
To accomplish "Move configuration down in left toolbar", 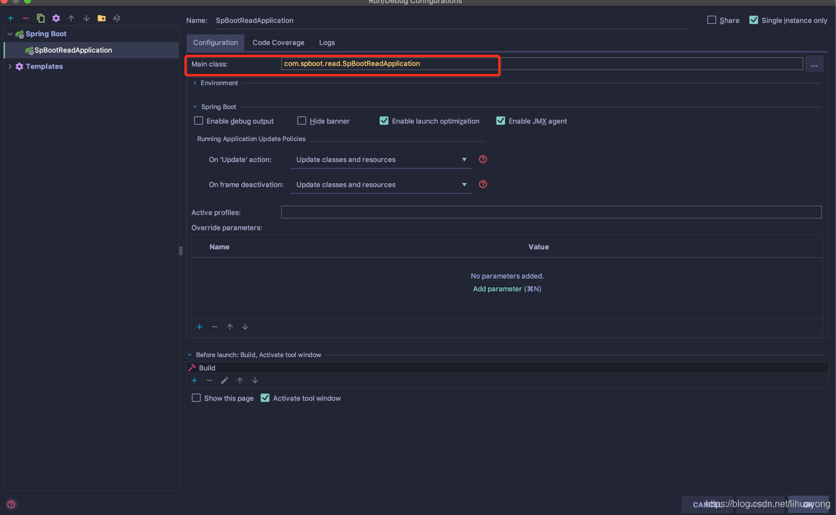I will tap(86, 18).
